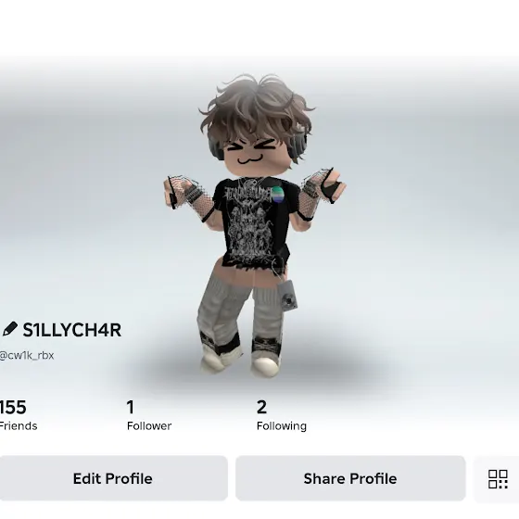
Task: Click the Edit Profile button
Action: tap(113, 478)
